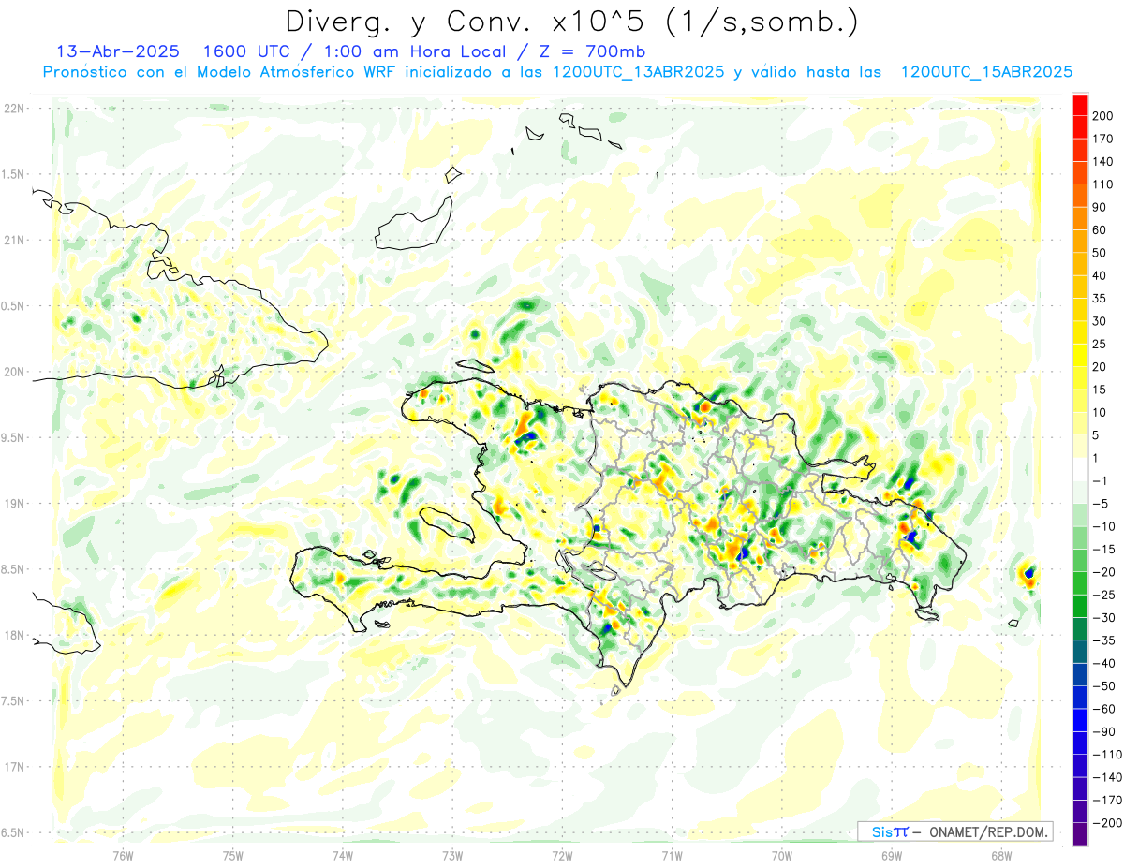Click the '76W' longitude label

123,856
